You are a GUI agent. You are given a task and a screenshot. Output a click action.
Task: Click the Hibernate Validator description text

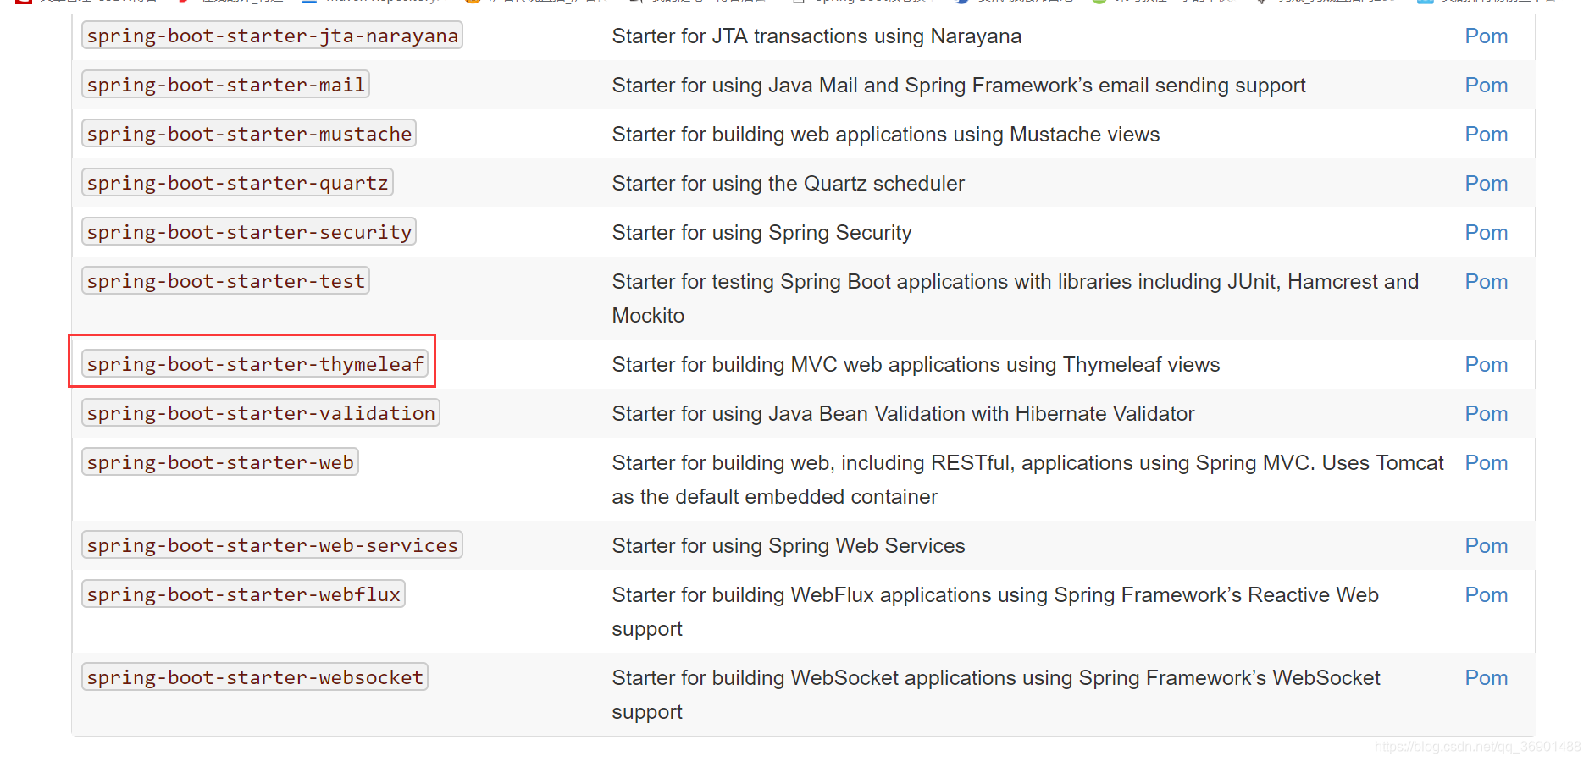(903, 414)
